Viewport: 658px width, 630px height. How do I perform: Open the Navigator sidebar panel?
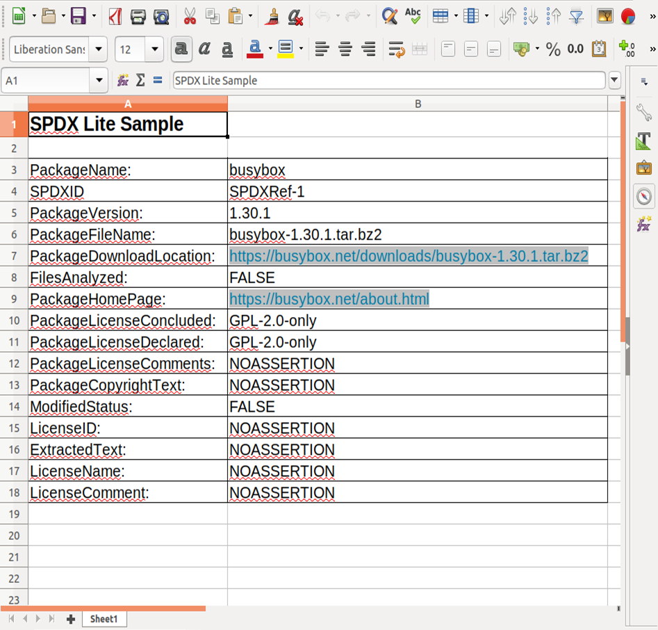[x=643, y=196]
